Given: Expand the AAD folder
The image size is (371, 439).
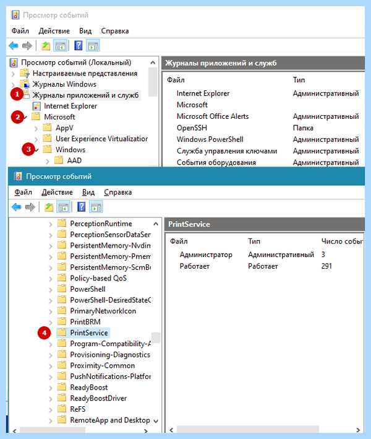Looking at the screenshot, I should (48, 161).
